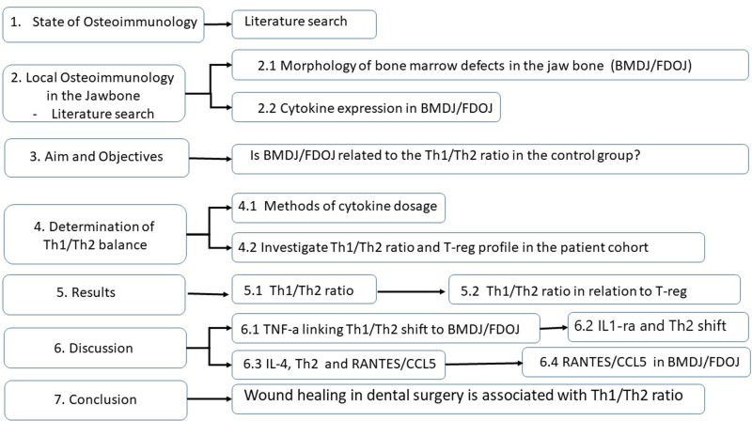The width and height of the screenshot is (752, 421).
Task: Select "4. Determination of Th1/Th2 balance" box
Action: tap(96, 232)
